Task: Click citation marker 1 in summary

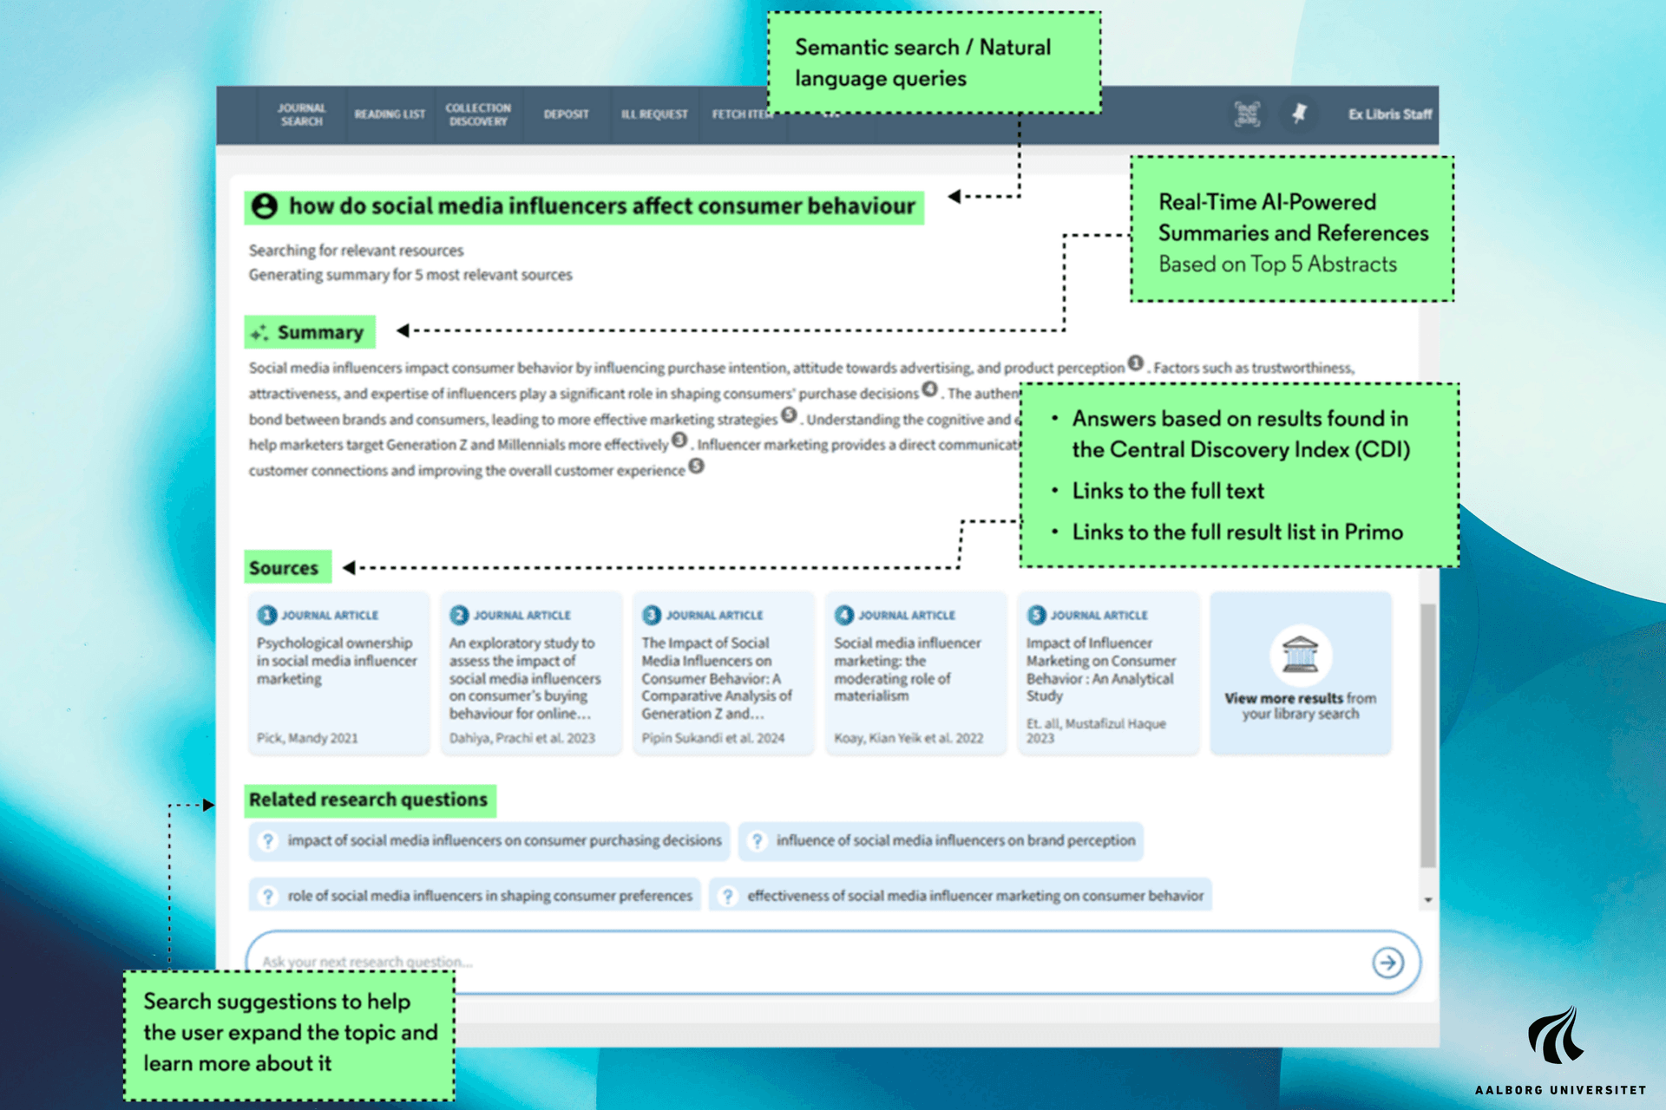Action: pos(1135,363)
